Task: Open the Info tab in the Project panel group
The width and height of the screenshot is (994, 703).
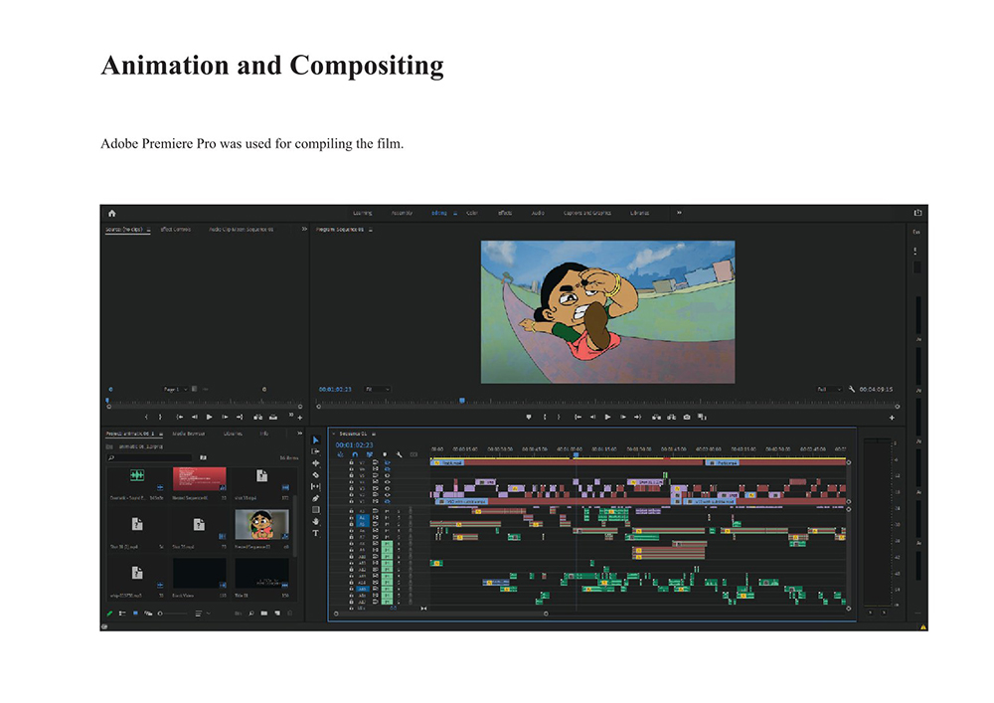Action: tap(264, 434)
